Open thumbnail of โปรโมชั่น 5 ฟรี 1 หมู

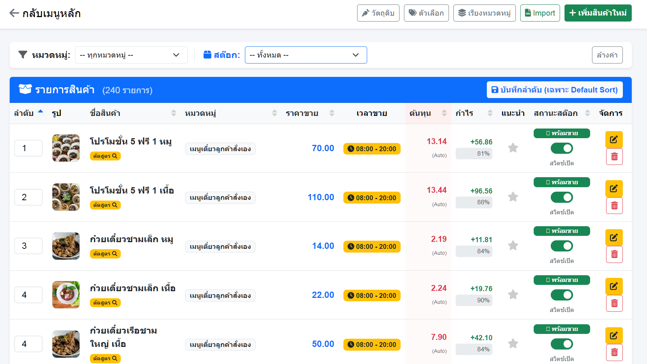coord(66,148)
